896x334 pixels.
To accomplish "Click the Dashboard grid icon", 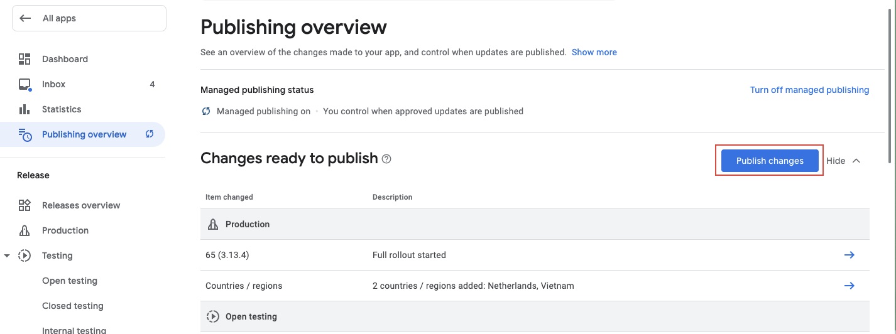I will (25, 59).
